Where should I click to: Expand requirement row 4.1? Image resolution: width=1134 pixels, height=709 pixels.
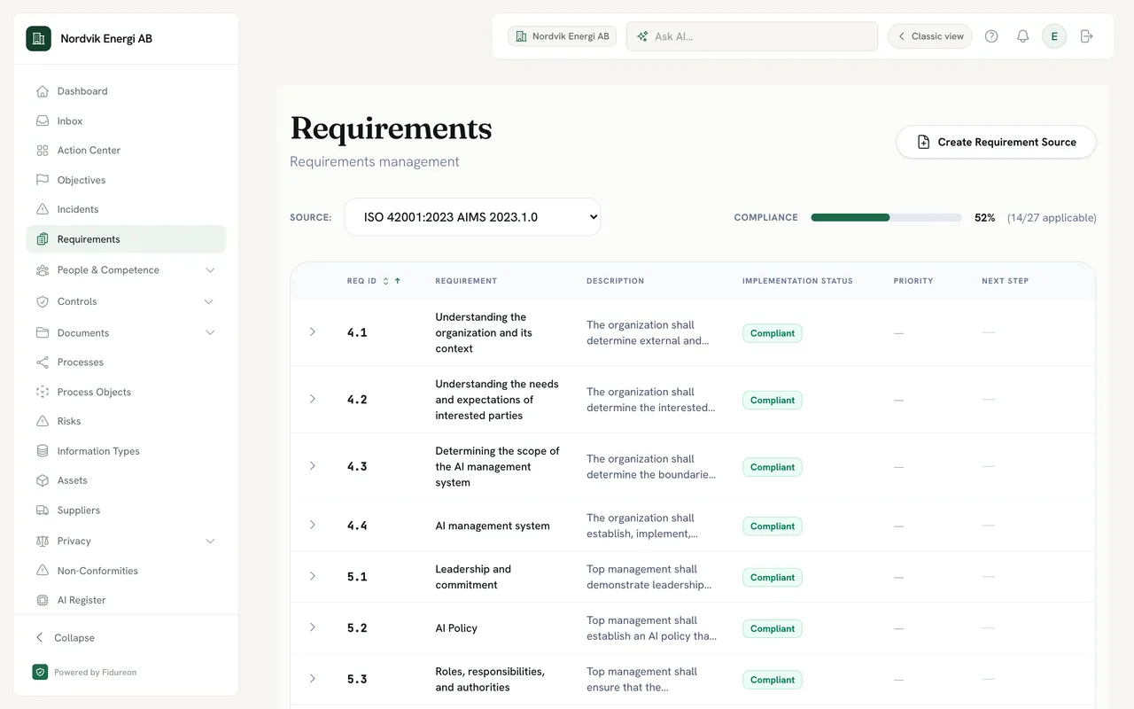pyautogui.click(x=312, y=332)
